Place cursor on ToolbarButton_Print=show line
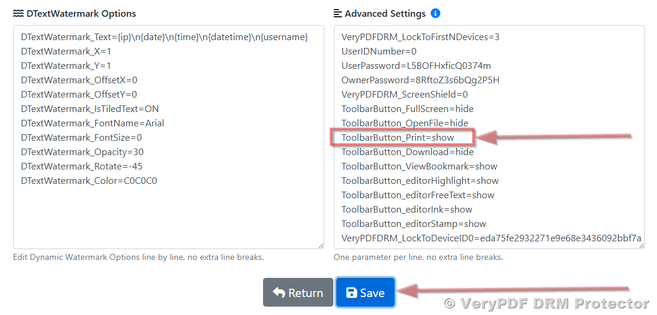657x315 pixels. click(398, 138)
